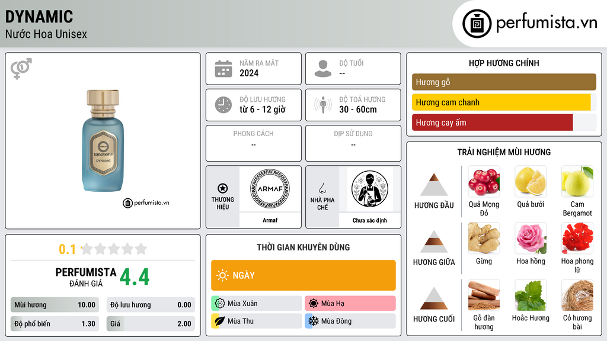
Task: Click the perfumista.vn site name
Action: coord(547,22)
